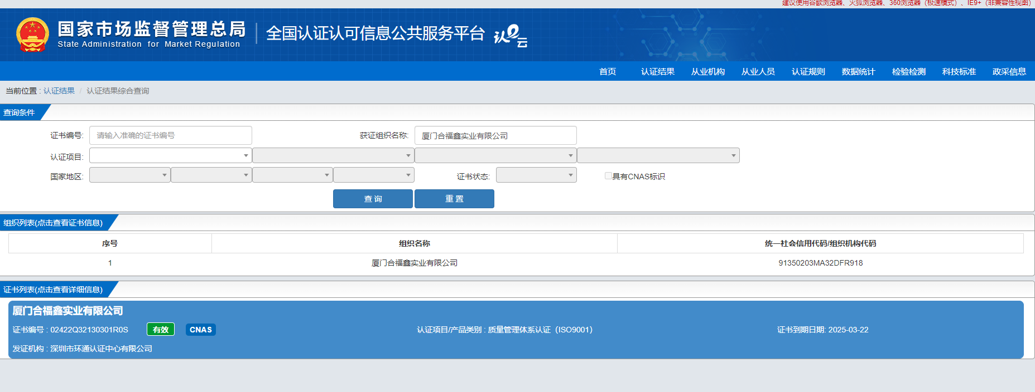Click 发证机构 深圳市环通认证中心有限公司 text
The width and height of the screenshot is (1035, 392).
(83, 349)
